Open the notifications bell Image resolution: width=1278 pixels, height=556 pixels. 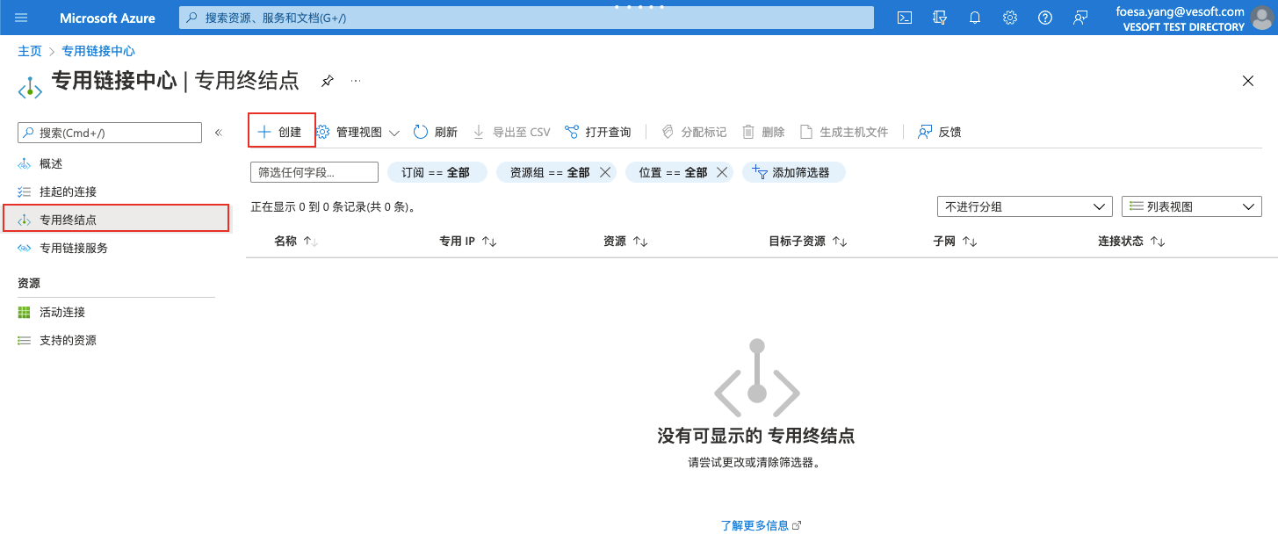(x=975, y=18)
